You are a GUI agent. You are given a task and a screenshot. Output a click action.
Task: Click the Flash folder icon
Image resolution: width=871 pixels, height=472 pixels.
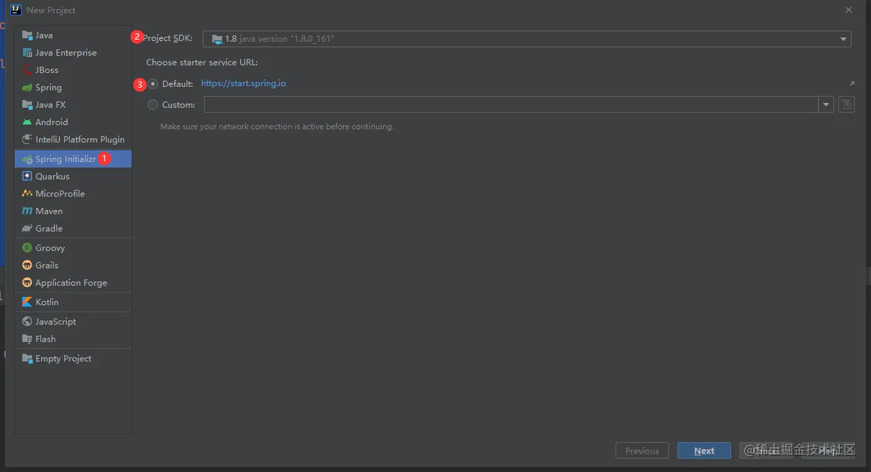(x=27, y=339)
